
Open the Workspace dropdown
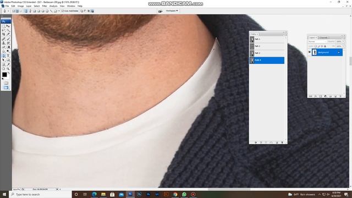point(172,11)
